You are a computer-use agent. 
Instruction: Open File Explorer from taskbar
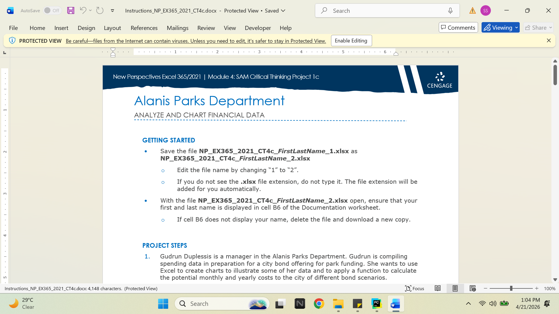[x=338, y=304]
